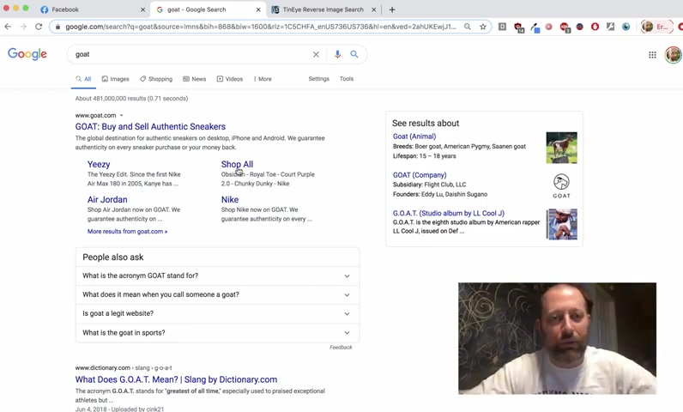The height and width of the screenshot is (412, 683).
Task: Click the teal circular extension icon
Action: click(x=626, y=27)
